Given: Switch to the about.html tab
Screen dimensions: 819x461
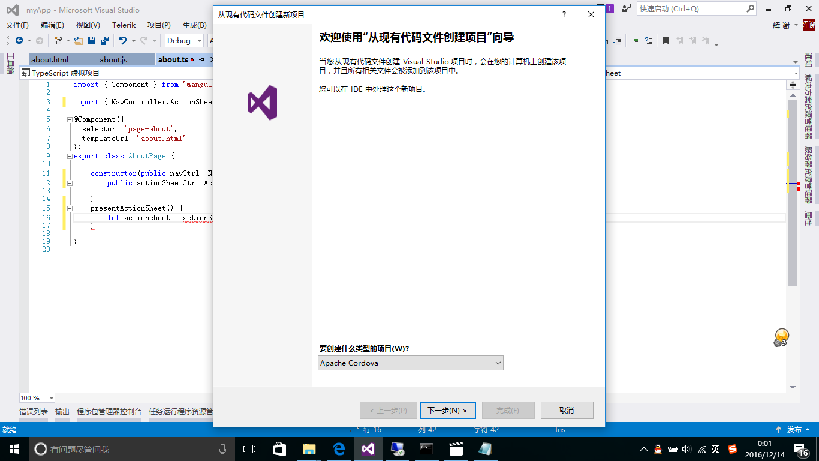Looking at the screenshot, I should [x=62, y=59].
